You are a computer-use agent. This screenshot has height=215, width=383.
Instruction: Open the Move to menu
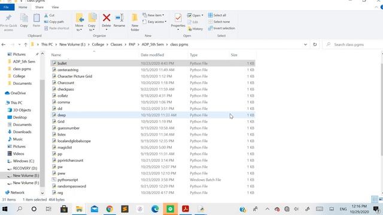[x=79, y=22]
